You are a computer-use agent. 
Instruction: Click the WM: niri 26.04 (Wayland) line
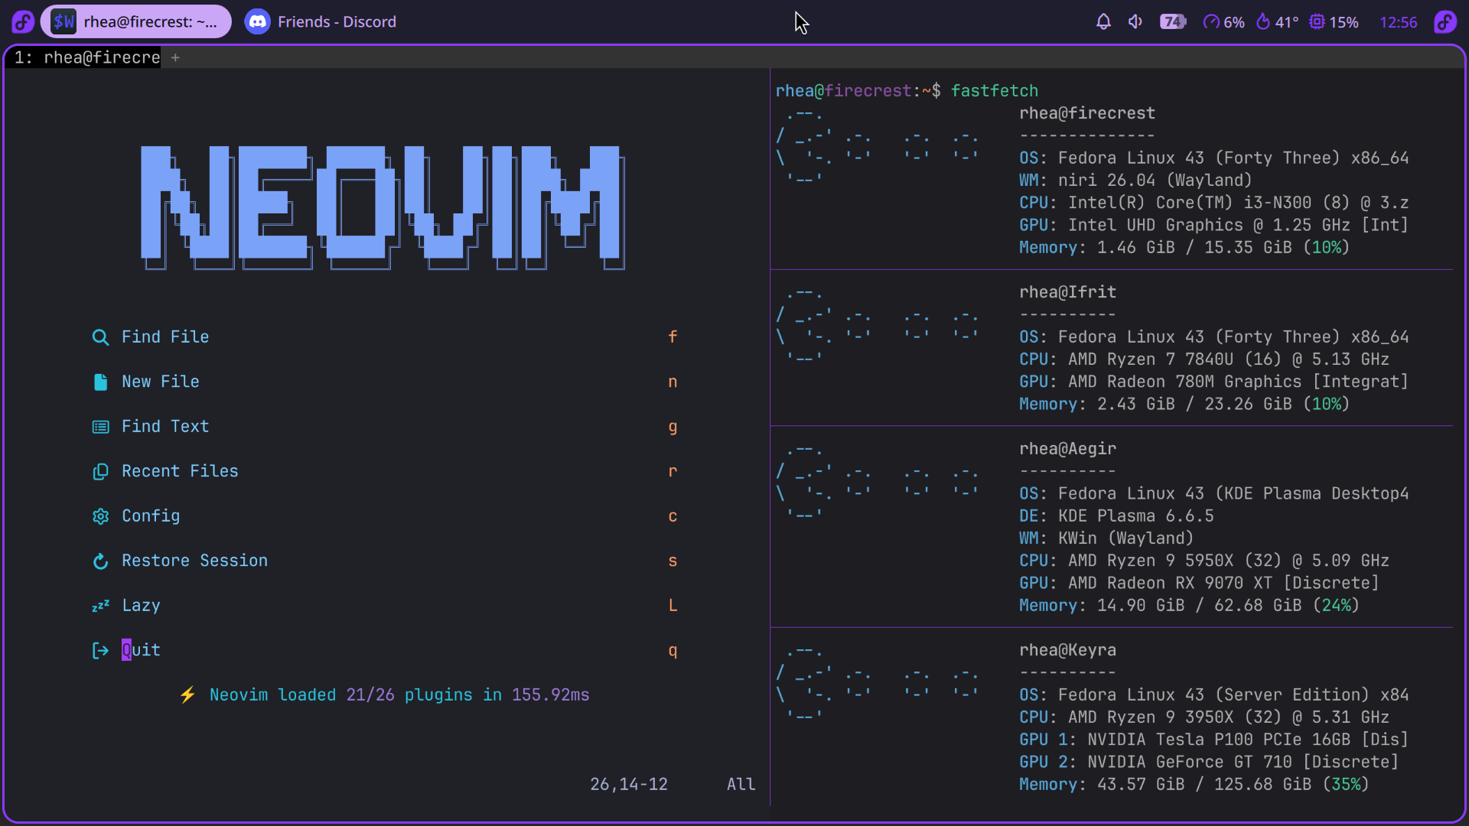click(x=1135, y=180)
